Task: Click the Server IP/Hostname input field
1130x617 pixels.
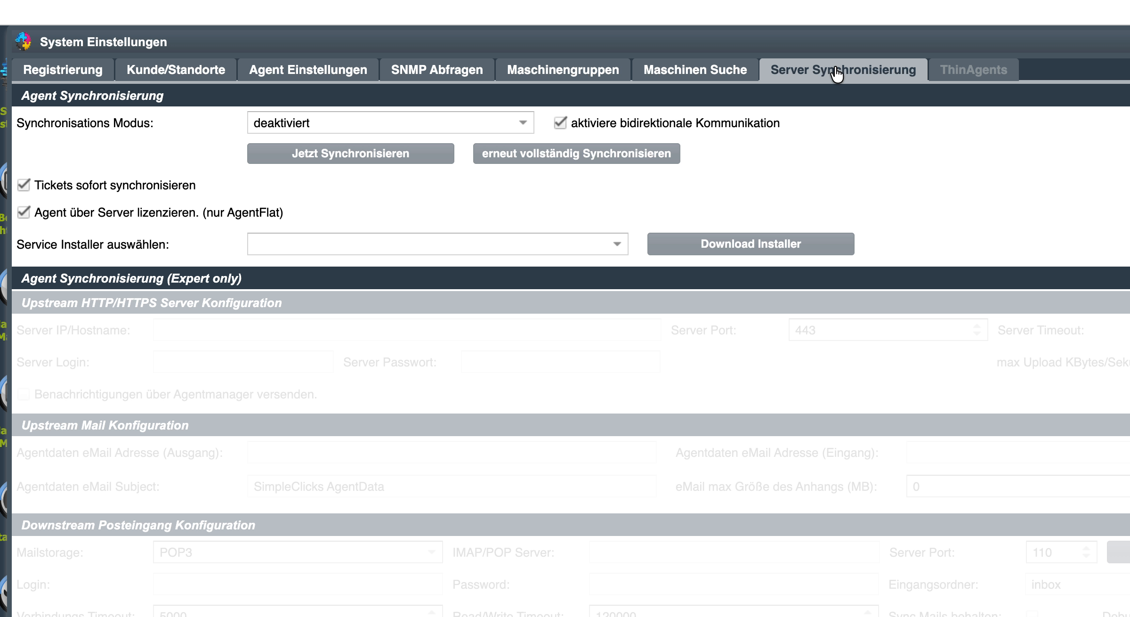Action: pos(407,330)
